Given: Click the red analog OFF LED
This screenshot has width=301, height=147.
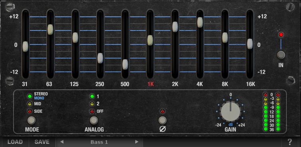Looking at the screenshot, I should tap(92, 111).
